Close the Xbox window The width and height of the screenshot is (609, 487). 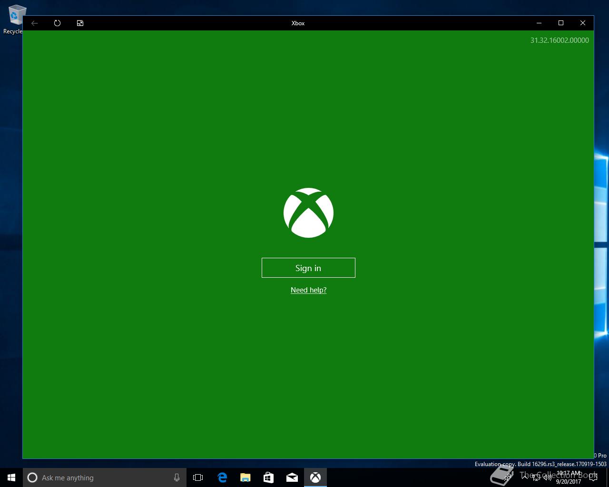coord(583,23)
